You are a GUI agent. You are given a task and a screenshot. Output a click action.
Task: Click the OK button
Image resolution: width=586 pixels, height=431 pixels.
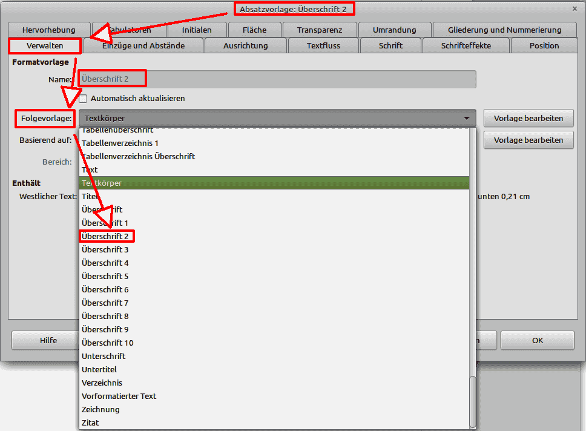[537, 340]
